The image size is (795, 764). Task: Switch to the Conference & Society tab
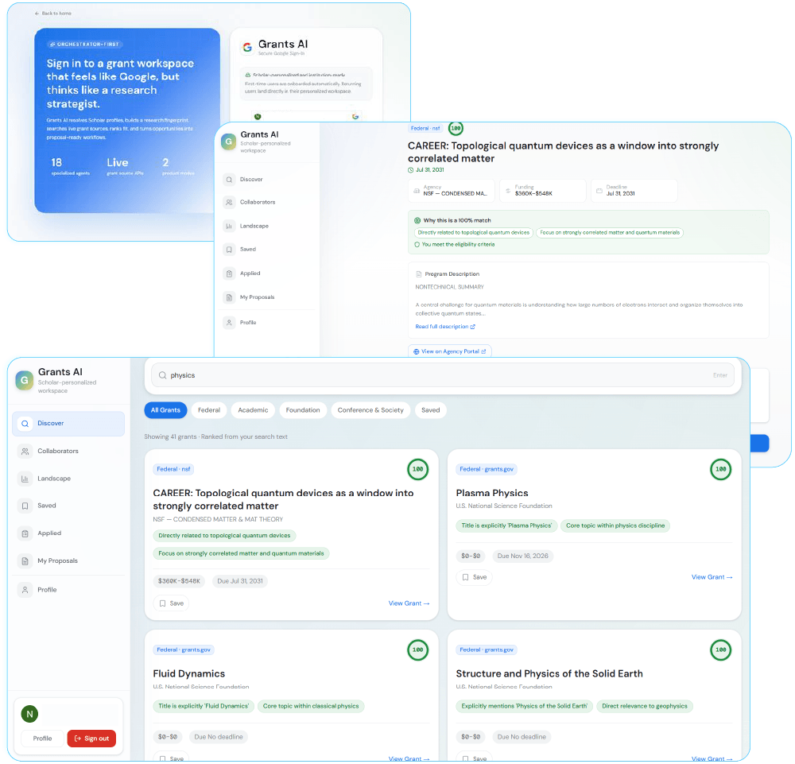click(370, 410)
